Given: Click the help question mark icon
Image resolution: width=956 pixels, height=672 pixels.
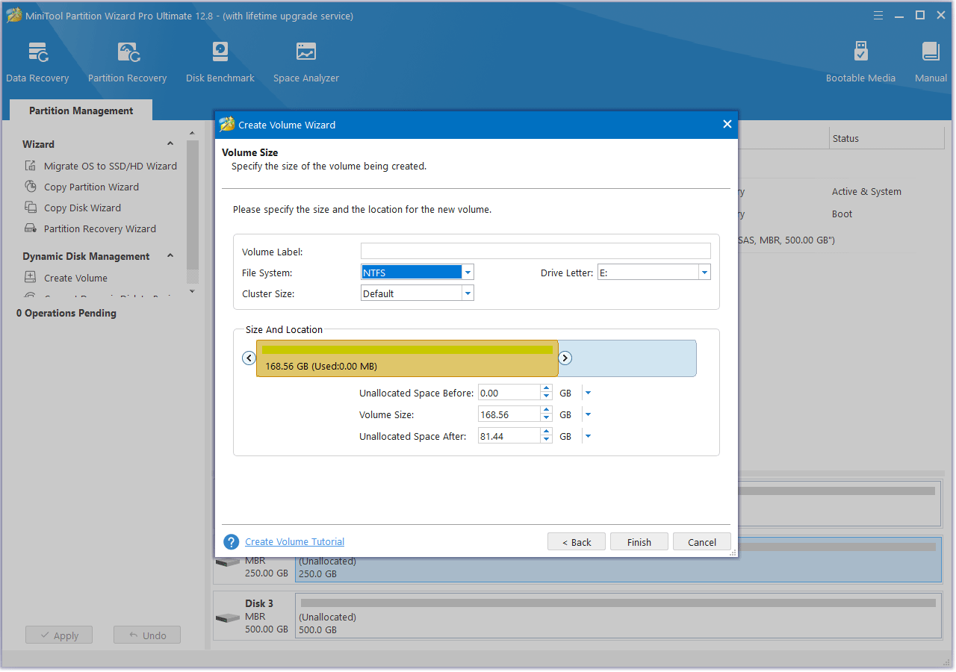Looking at the screenshot, I should [232, 542].
